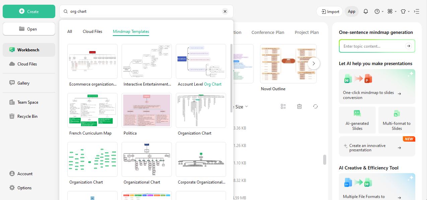Select the Mindmap Templates tab
Image resolution: width=427 pixels, height=200 pixels.
pyautogui.click(x=131, y=32)
